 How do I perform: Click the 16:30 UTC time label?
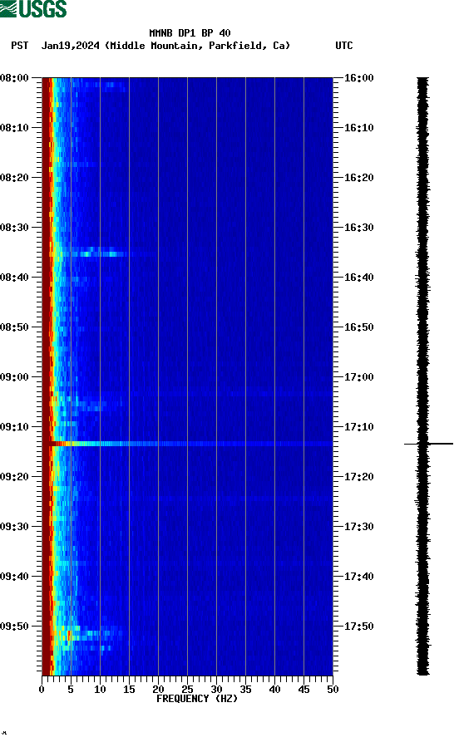(358, 227)
